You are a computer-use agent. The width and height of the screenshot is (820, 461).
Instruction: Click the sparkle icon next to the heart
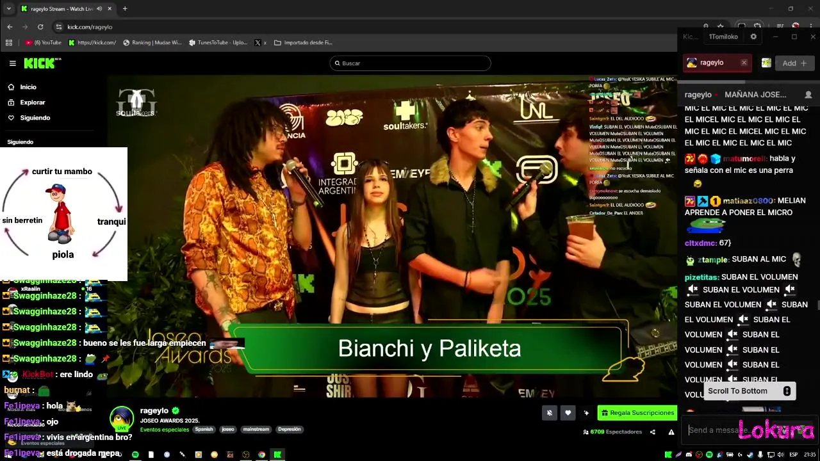coord(586,413)
